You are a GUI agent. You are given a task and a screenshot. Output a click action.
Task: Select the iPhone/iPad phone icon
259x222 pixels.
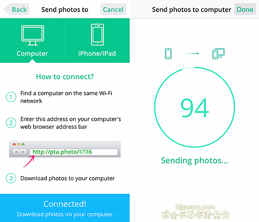(98, 34)
